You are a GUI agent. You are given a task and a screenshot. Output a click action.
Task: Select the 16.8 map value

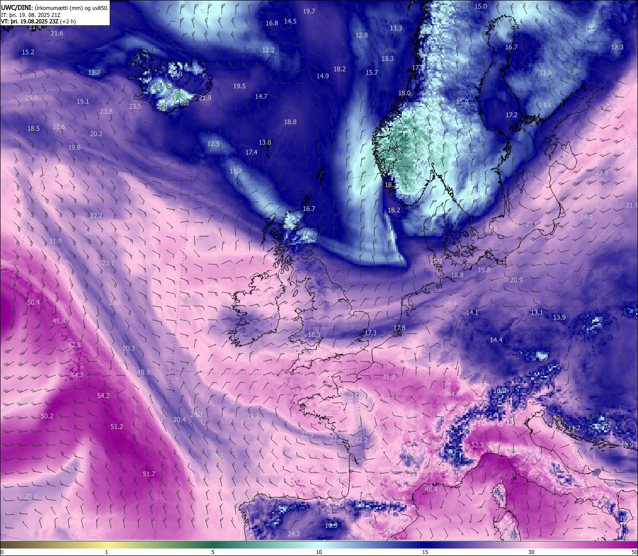point(272,23)
